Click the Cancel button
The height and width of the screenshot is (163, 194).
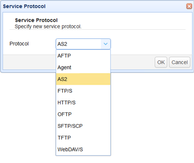click(180, 62)
